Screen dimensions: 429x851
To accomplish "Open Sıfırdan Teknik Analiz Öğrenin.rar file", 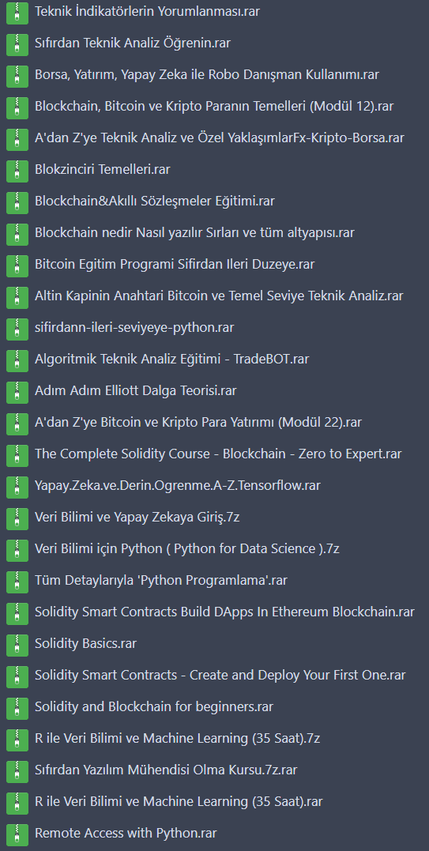I will point(133,43).
